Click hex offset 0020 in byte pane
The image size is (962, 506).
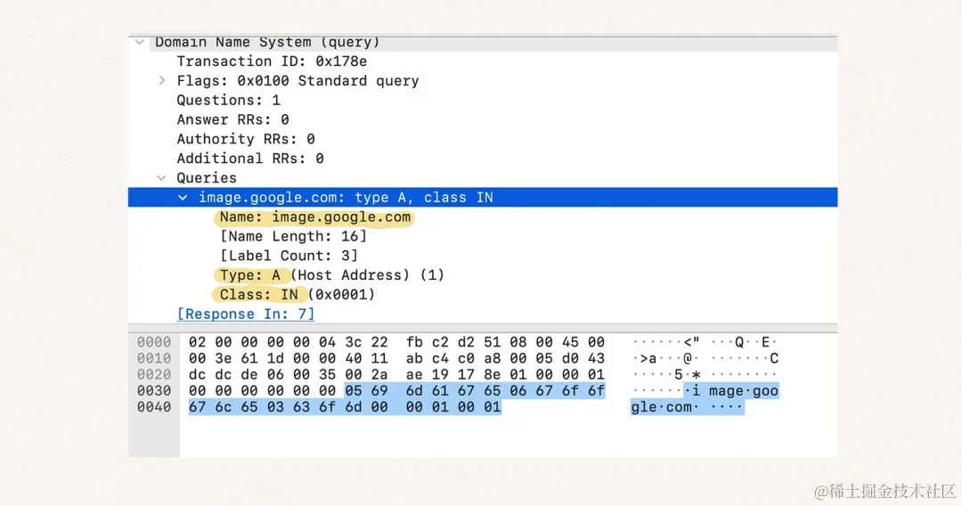pos(153,375)
